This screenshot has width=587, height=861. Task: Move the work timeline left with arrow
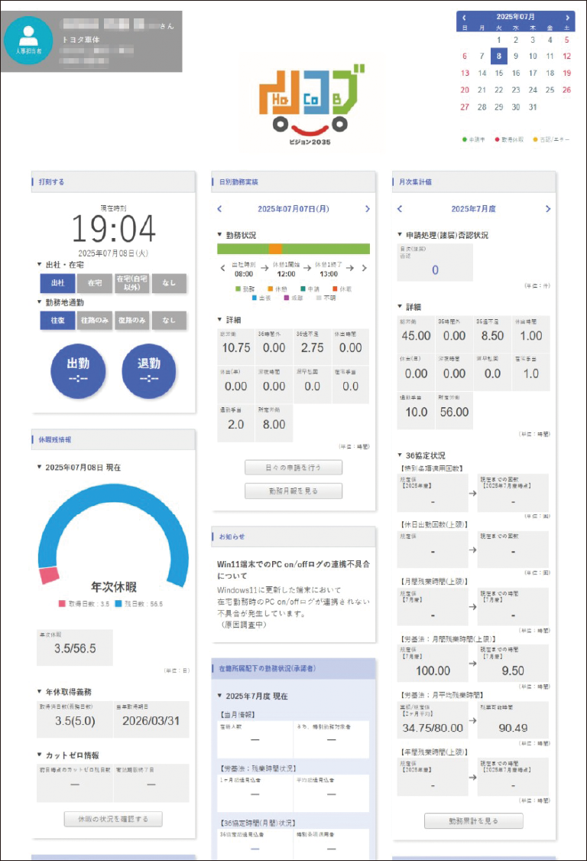click(x=222, y=269)
